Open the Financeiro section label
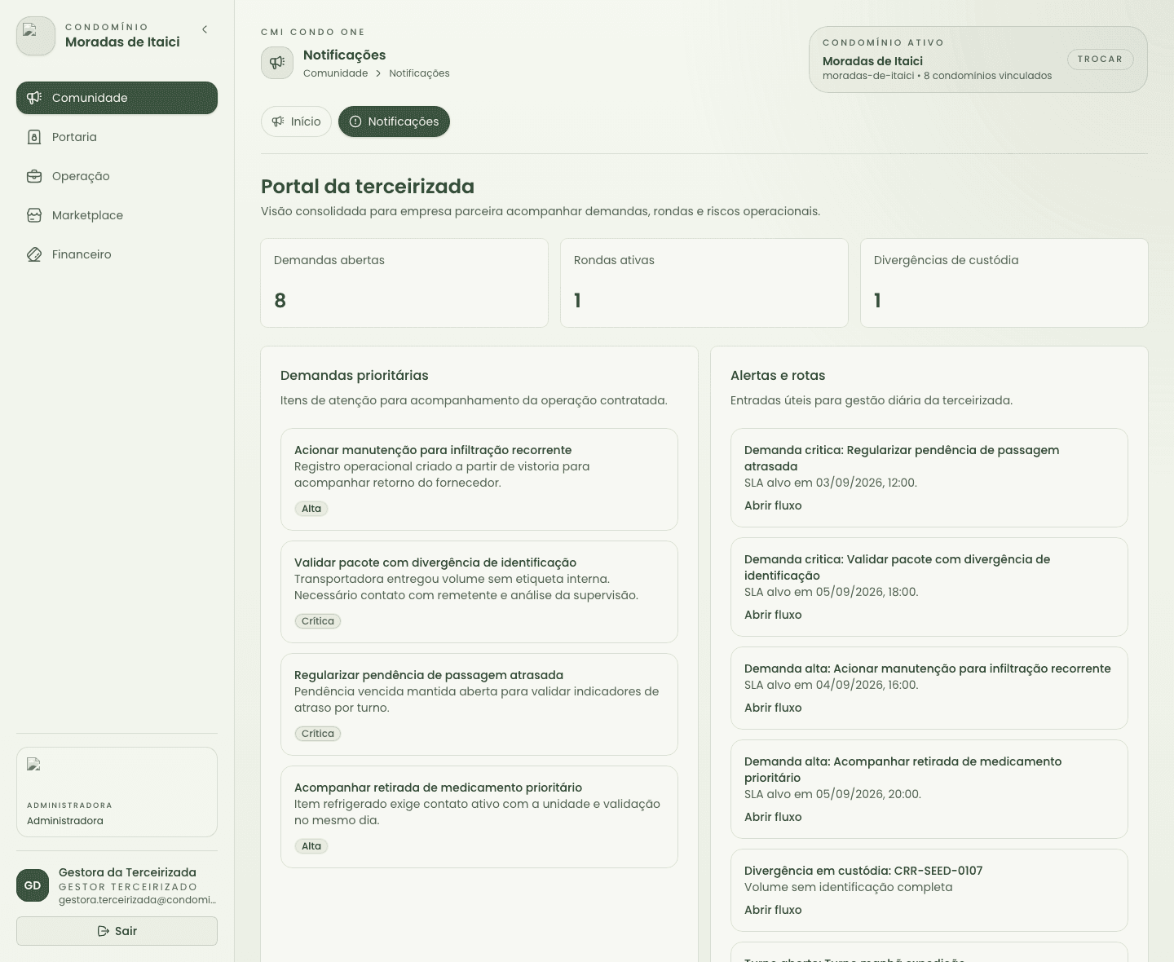 click(82, 254)
